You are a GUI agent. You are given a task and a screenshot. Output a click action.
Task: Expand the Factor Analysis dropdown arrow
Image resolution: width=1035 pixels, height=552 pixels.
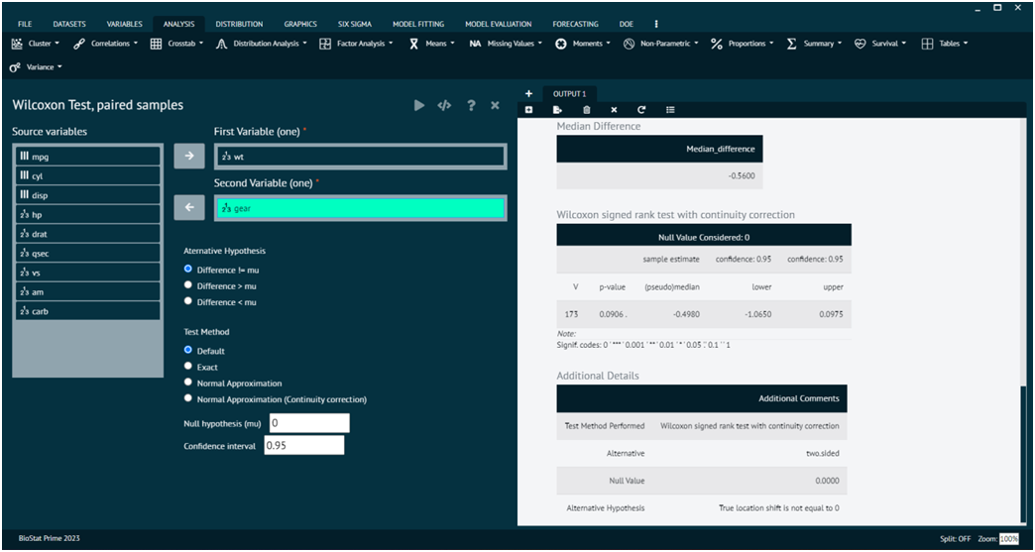390,44
